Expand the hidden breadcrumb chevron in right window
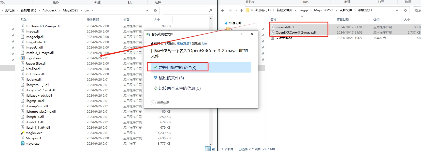The width and height of the screenshot is (421, 151). (252, 10)
